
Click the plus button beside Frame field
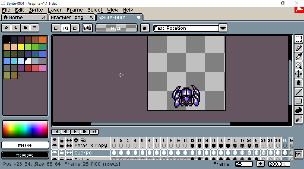pos(260,164)
